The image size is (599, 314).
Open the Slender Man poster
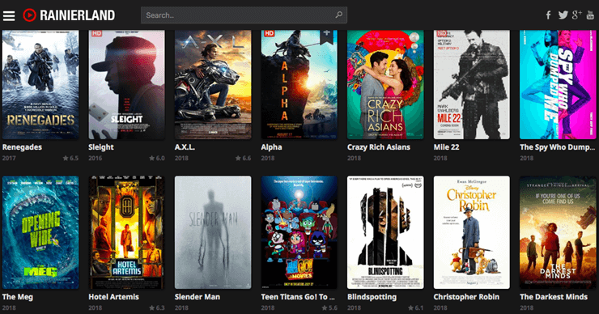213,232
